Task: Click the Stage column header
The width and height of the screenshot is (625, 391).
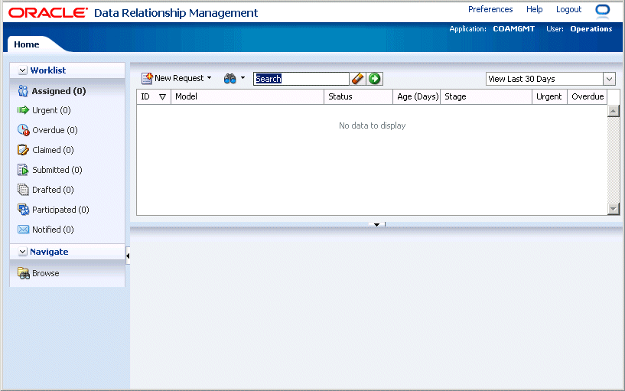Action: point(487,97)
